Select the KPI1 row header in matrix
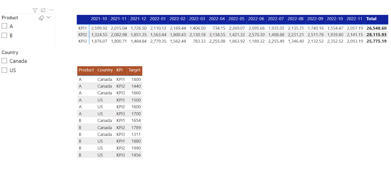 coord(83,28)
